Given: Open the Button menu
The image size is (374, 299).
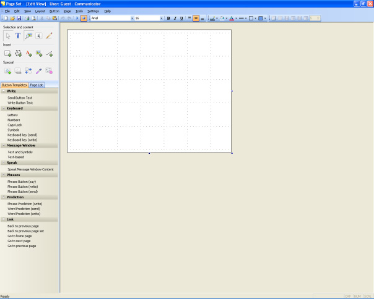Looking at the screenshot, I should coord(54,11).
